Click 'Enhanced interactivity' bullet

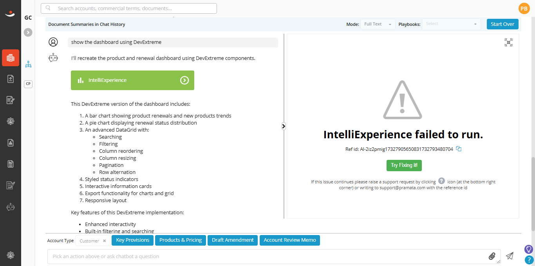[110, 224]
